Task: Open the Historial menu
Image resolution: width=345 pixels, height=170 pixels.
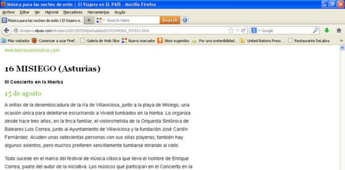Action: (52, 12)
